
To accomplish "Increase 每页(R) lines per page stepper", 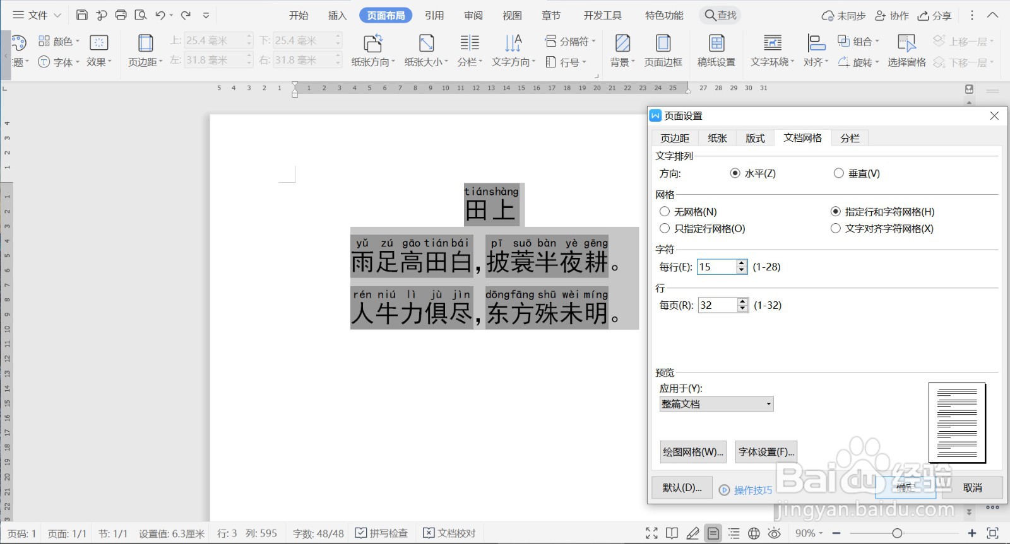I will point(743,301).
